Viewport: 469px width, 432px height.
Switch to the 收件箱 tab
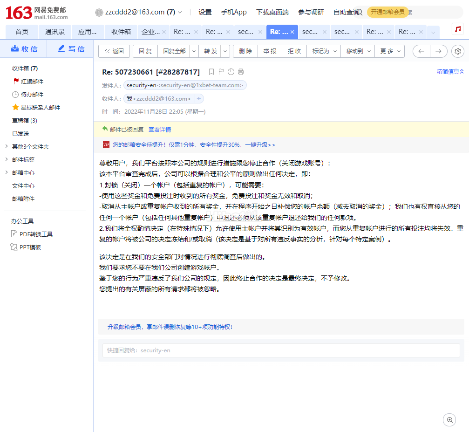(x=121, y=32)
